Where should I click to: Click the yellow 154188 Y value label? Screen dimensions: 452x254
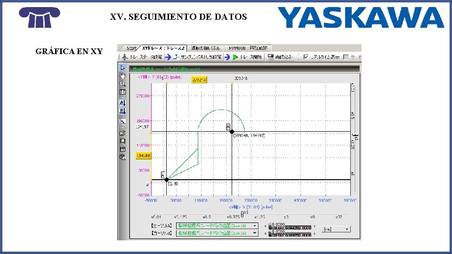pos(143,156)
